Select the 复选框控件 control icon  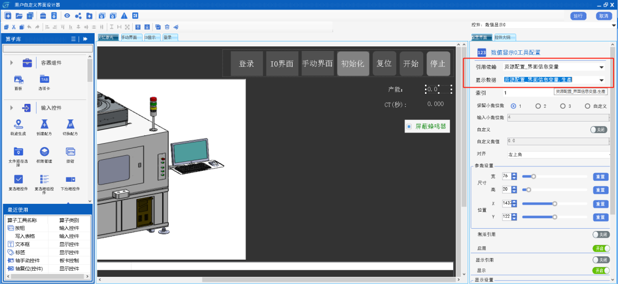[18, 179]
